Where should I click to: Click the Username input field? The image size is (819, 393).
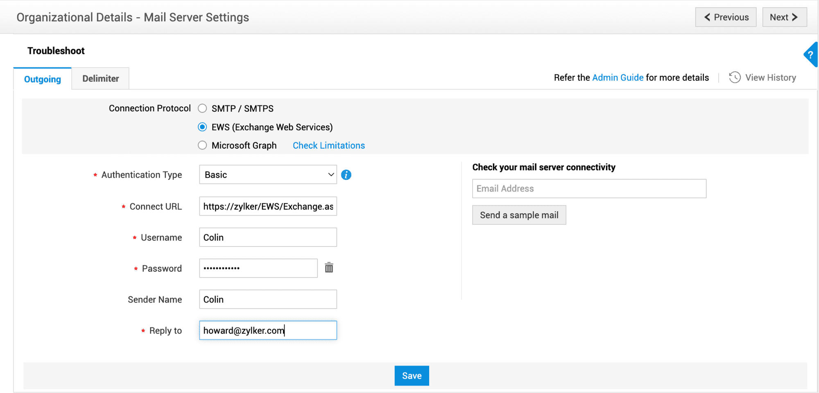268,237
